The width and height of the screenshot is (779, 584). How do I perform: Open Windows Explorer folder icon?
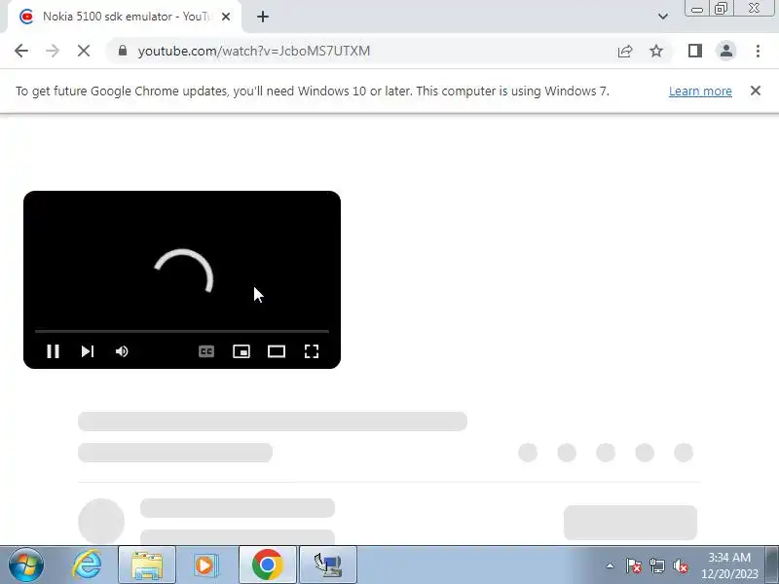click(x=147, y=565)
